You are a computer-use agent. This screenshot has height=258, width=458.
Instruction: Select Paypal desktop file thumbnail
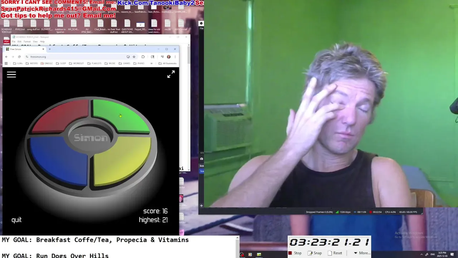(140, 26)
